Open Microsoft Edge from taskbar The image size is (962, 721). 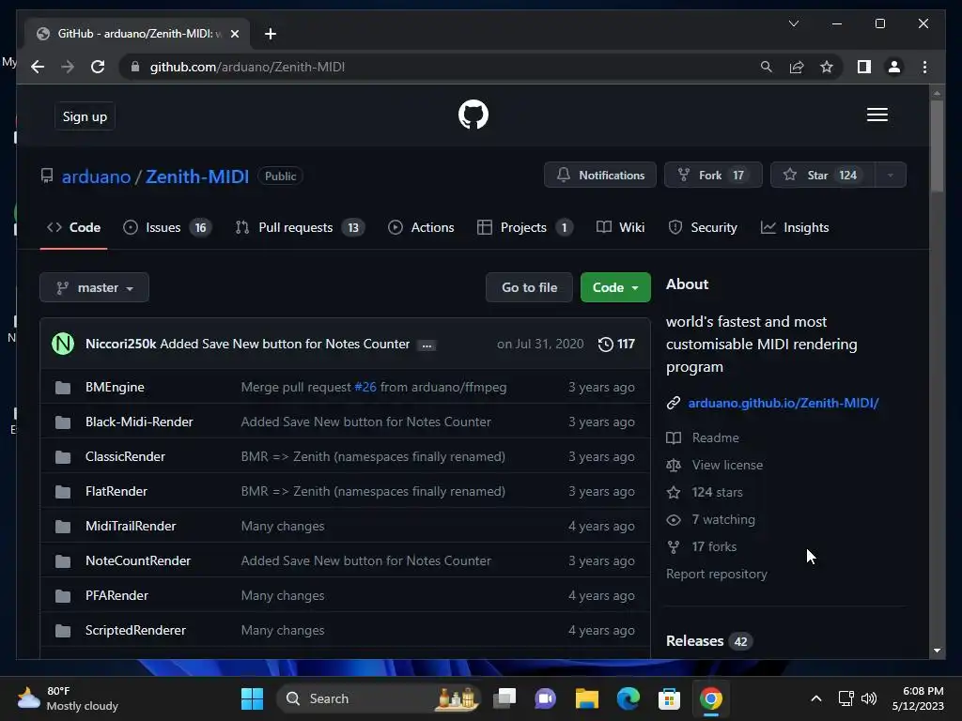[x=628, y=698]
